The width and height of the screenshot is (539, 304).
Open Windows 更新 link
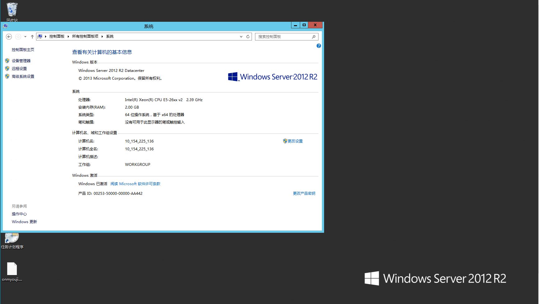24,222
